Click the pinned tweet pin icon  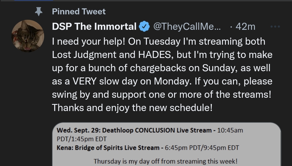38,12
